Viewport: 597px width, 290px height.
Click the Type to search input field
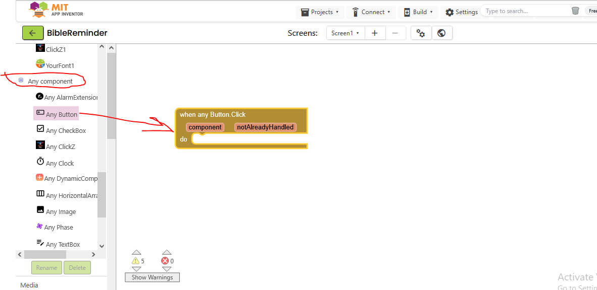(x=525, y=11)
